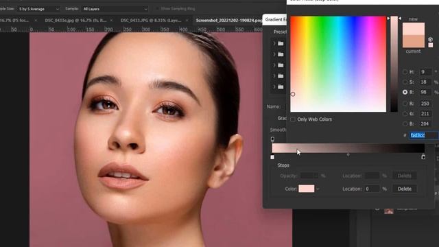Viewport: 439px width, 247px height.
Task: Select the G green radio button
Action: (405, 114)
